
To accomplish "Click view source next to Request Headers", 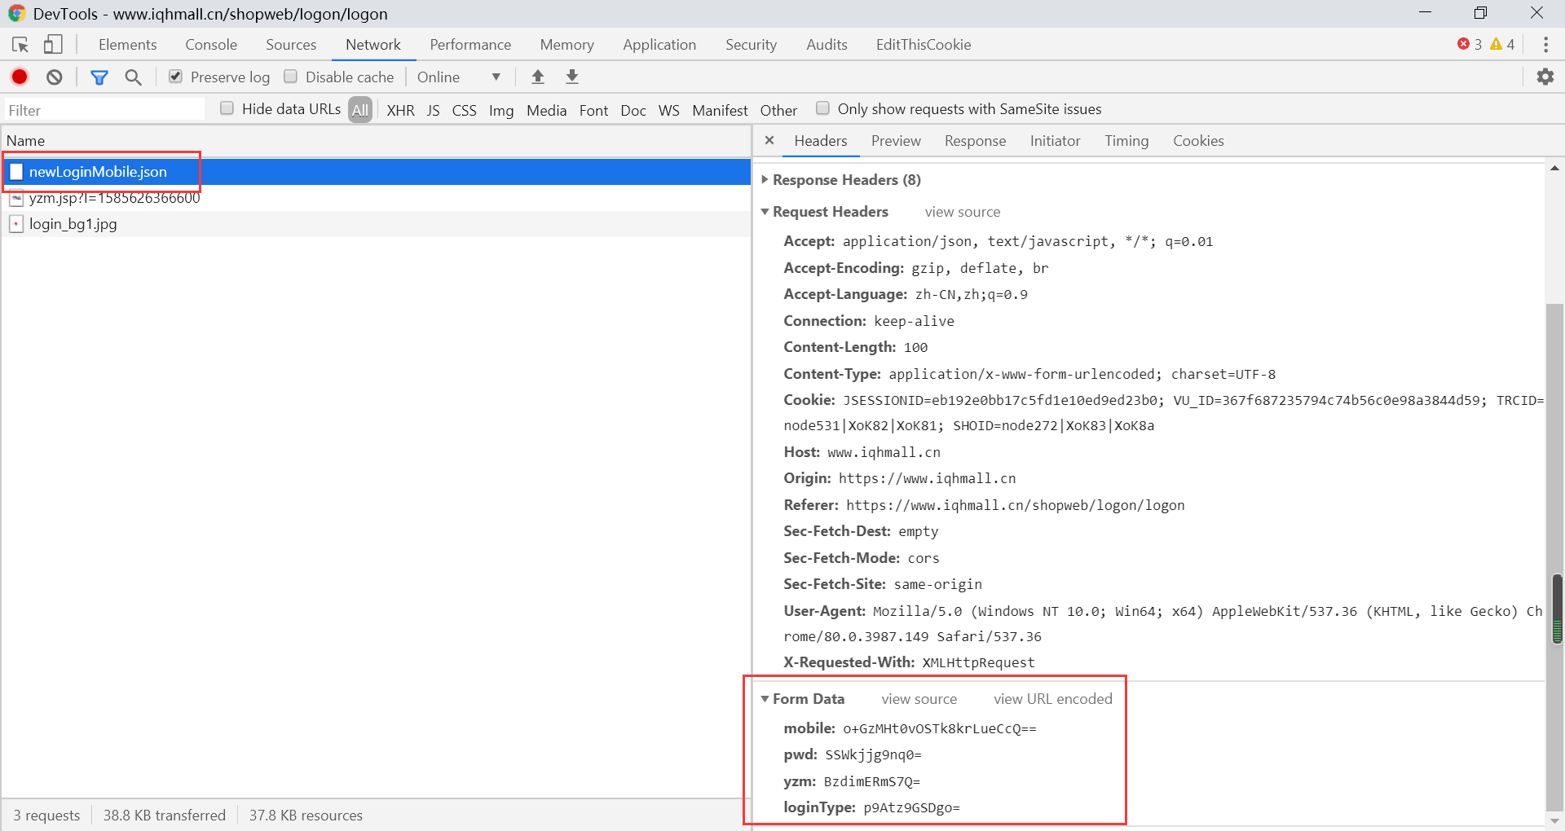I will point(962,212).
